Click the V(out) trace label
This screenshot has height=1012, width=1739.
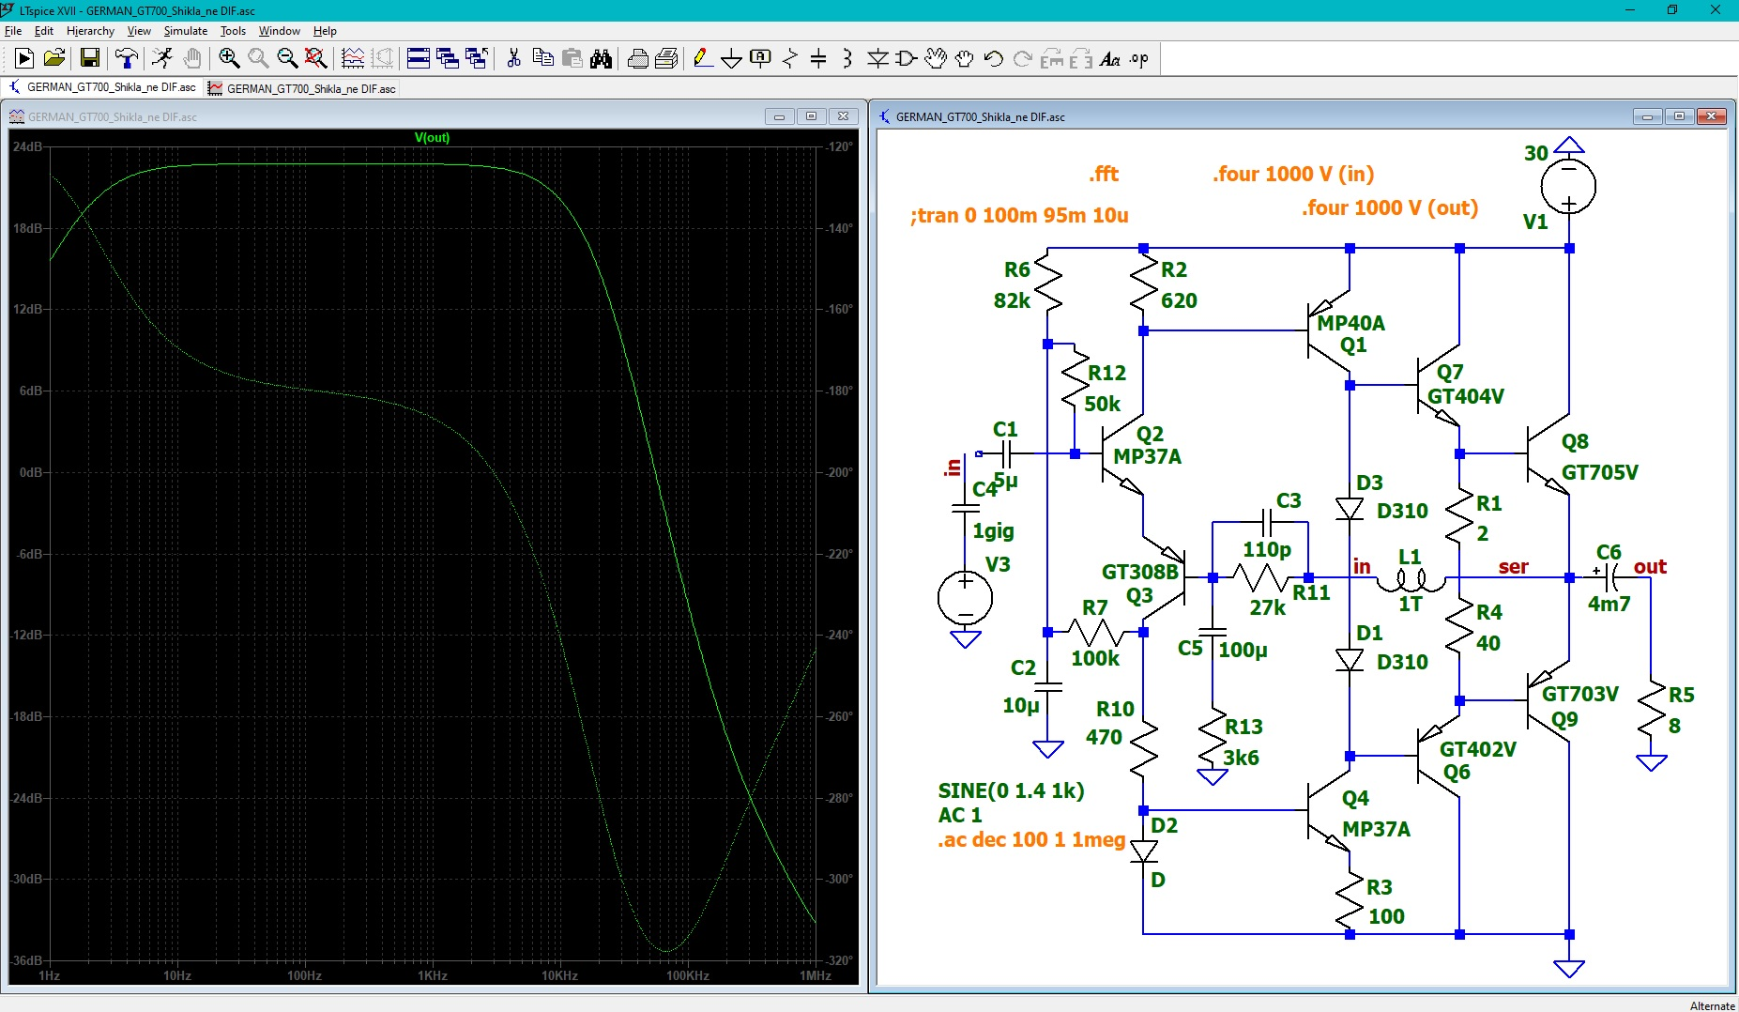432,138
